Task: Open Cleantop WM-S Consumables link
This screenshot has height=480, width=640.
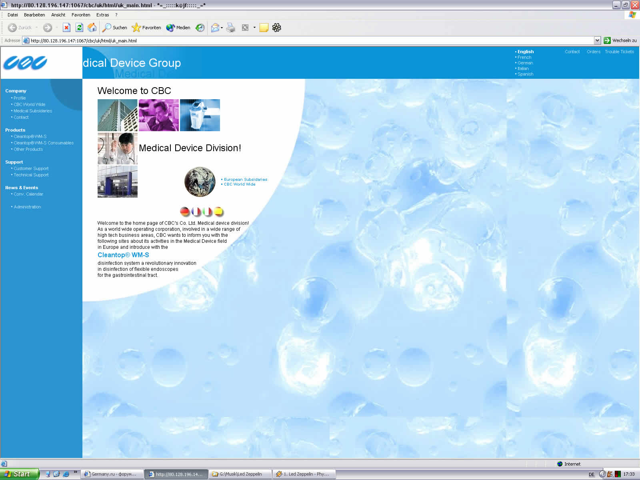Action: click(x=44, y=143)
